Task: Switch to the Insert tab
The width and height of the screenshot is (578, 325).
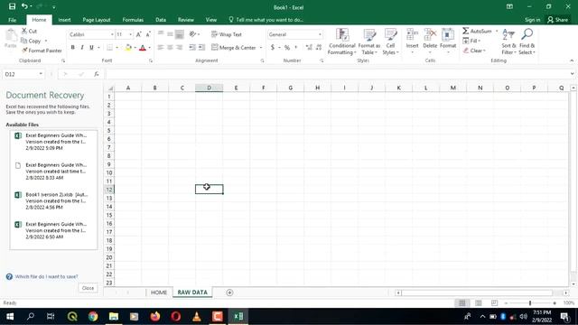Action: tap(64, 20)
